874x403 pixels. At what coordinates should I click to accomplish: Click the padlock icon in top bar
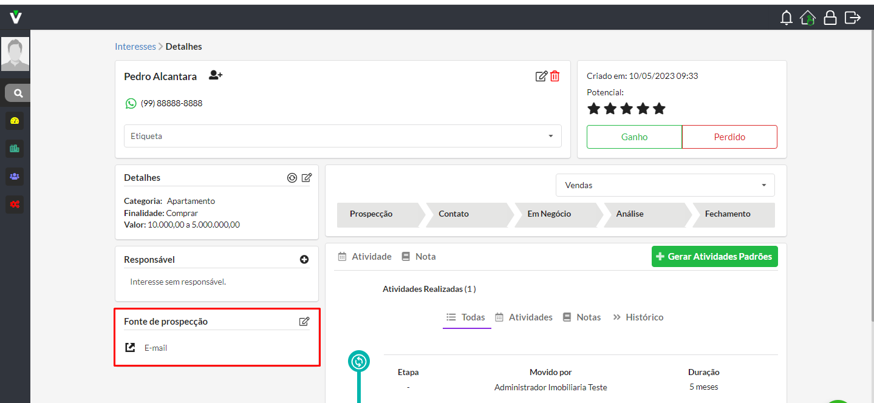tap(830, 18)
